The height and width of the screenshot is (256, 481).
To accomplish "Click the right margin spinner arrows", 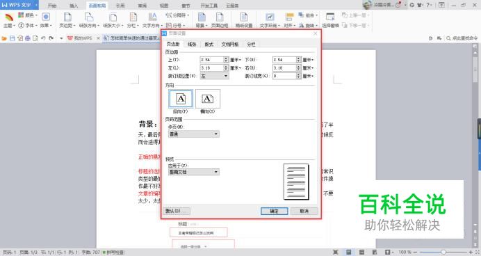I will tap(298, 68).
